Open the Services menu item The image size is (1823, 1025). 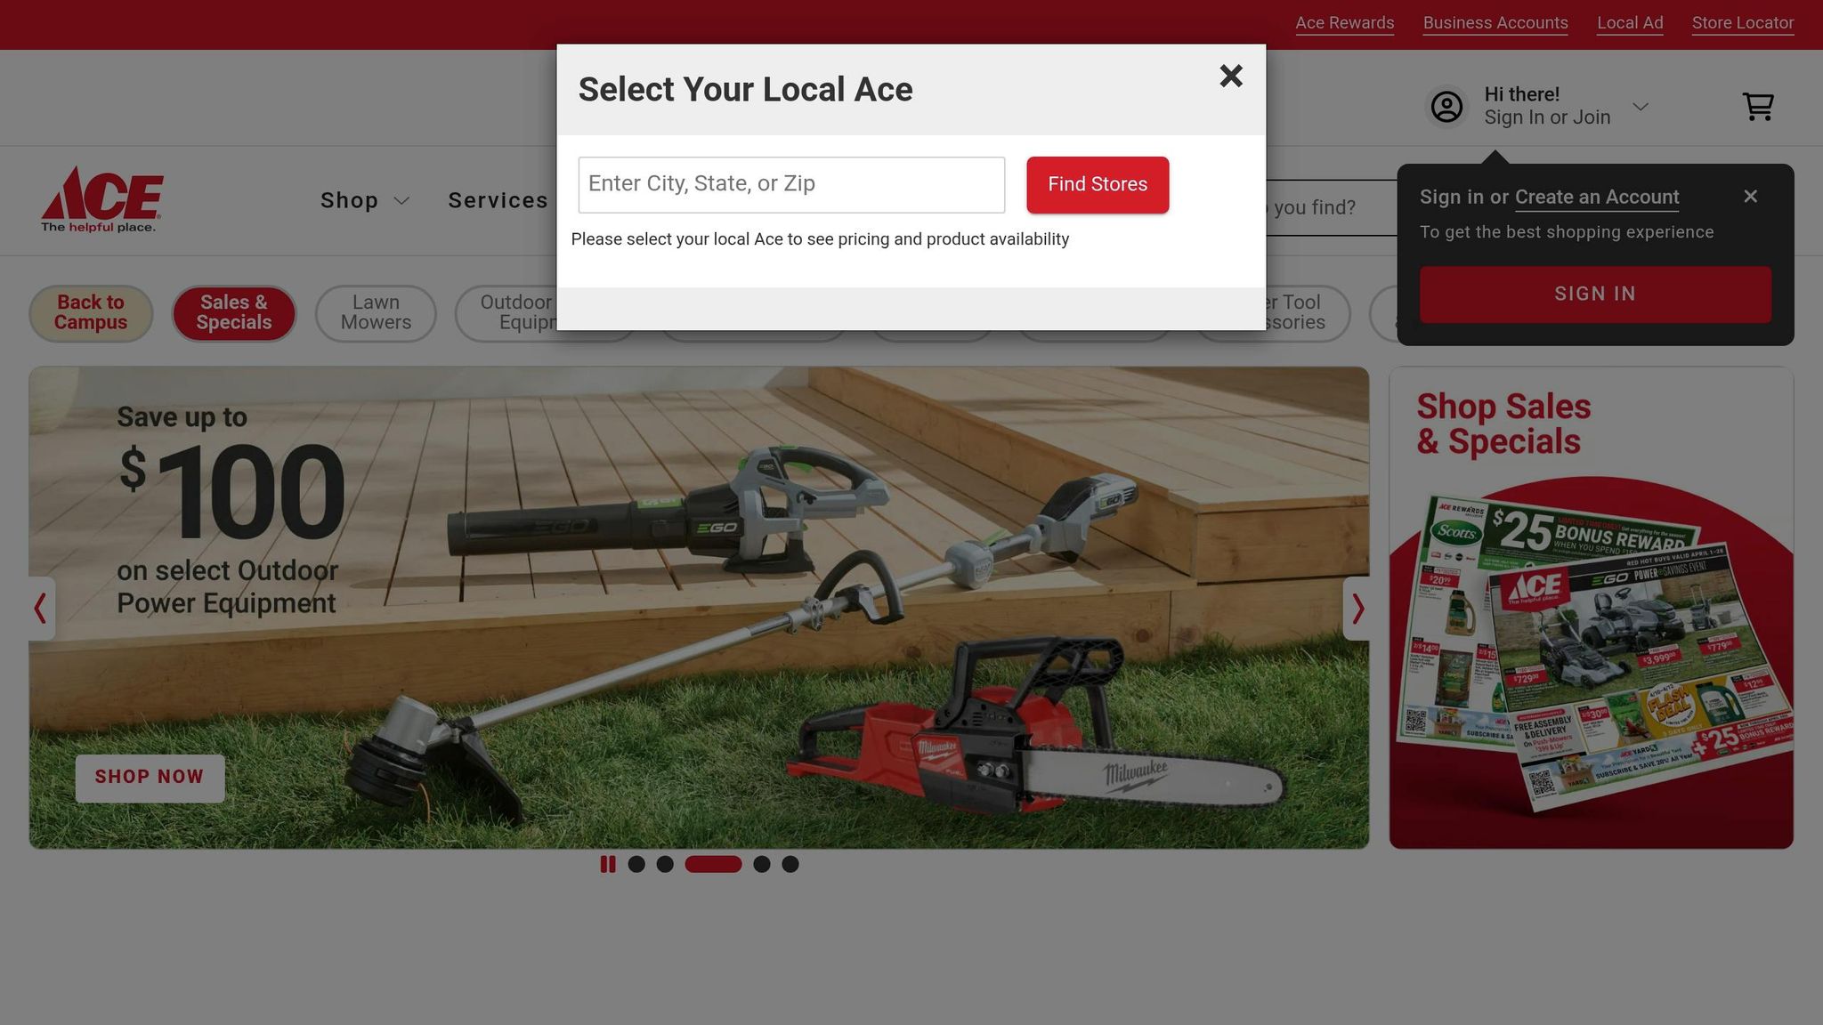[498, 201]
